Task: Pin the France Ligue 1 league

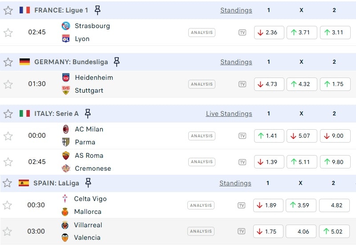Action: 97,10
